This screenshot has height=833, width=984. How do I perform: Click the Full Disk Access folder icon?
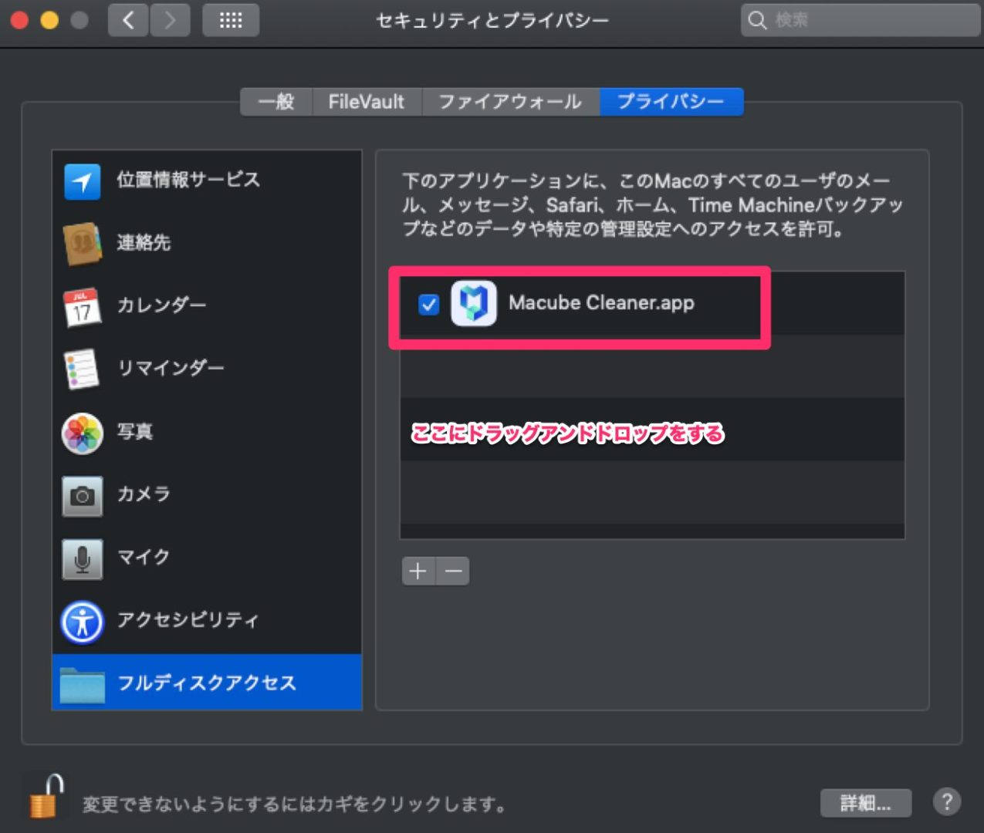(x=82, y=683)
